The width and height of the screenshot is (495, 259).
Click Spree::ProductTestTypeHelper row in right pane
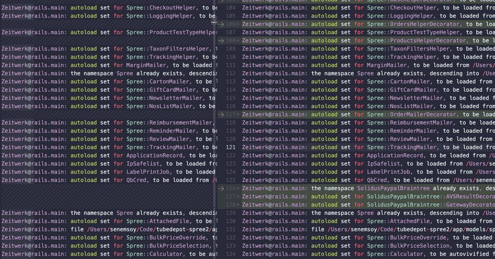click(x=368, y=32)
